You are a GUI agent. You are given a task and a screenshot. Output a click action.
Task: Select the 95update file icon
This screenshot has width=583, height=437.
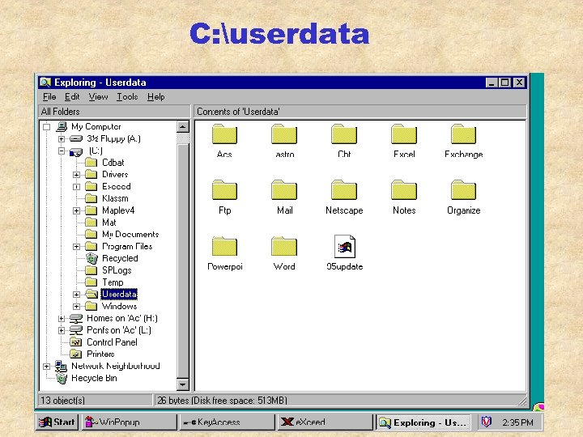[x=345, y=246]
